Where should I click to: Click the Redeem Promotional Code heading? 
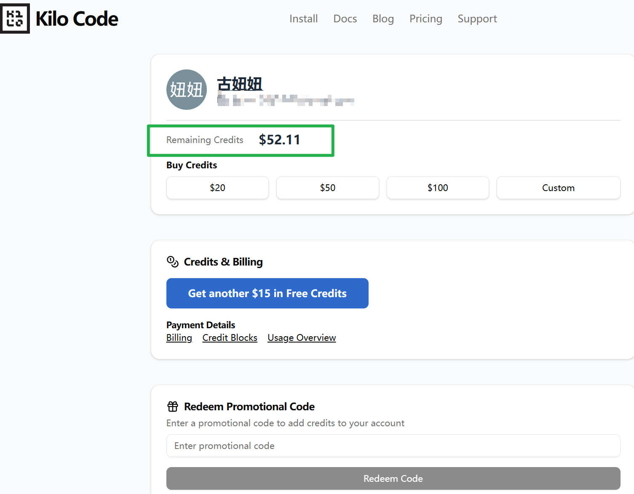click(249, 406)
